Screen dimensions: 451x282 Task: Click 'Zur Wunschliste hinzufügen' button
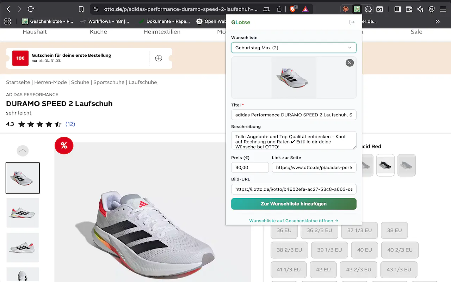[294, 204]
